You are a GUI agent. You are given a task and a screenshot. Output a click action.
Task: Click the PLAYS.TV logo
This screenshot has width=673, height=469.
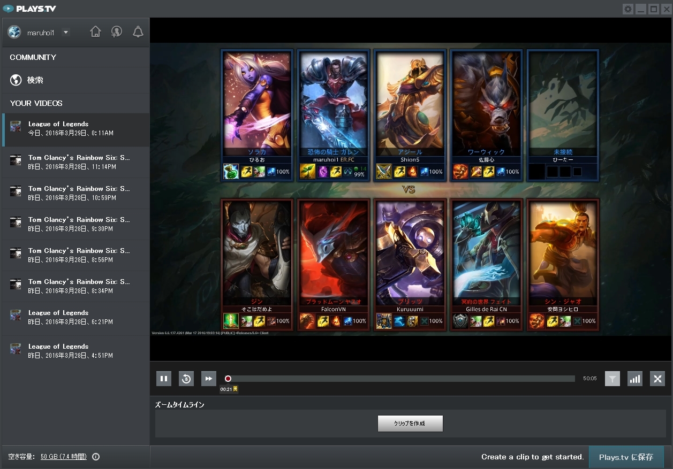(x=29, y=9)
